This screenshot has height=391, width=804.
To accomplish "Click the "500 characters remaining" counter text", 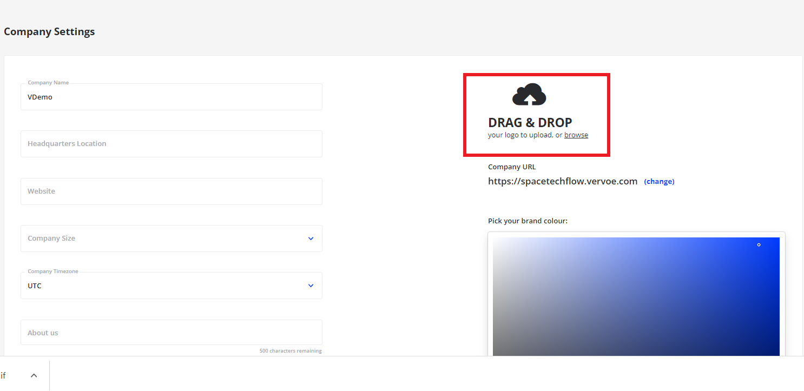I will [x=291, y=351].
